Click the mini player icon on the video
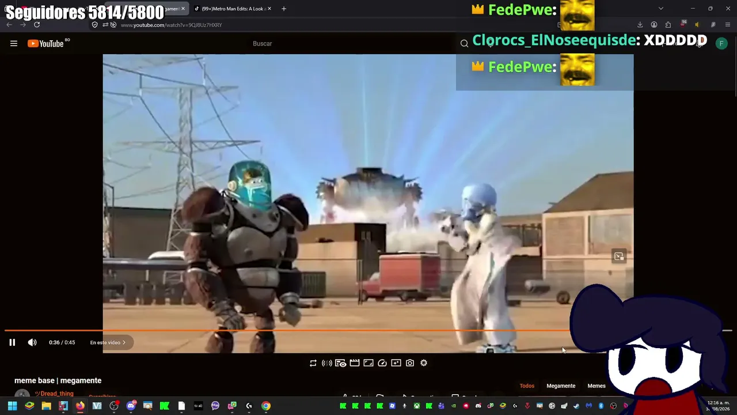 (619, 256)
